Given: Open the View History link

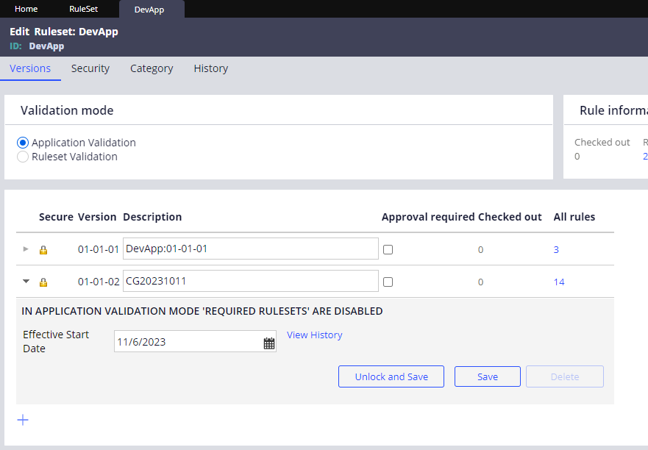Looking at the screenshot, I should point(315,335).
